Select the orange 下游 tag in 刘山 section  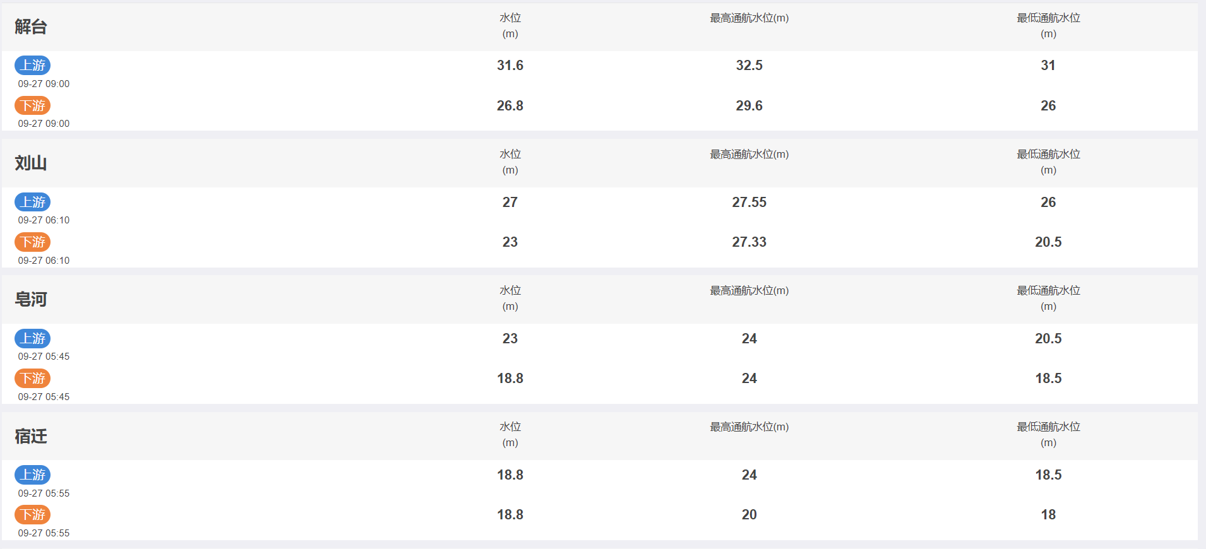[x=33, y=242]
